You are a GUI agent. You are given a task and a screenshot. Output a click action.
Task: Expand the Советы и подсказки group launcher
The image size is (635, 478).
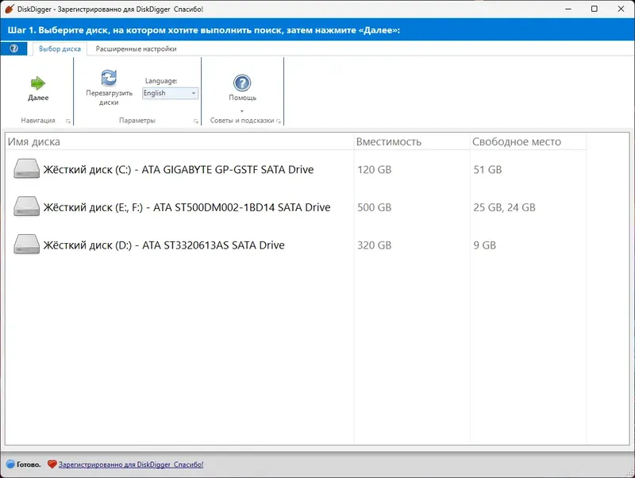[x=280, y=120]
